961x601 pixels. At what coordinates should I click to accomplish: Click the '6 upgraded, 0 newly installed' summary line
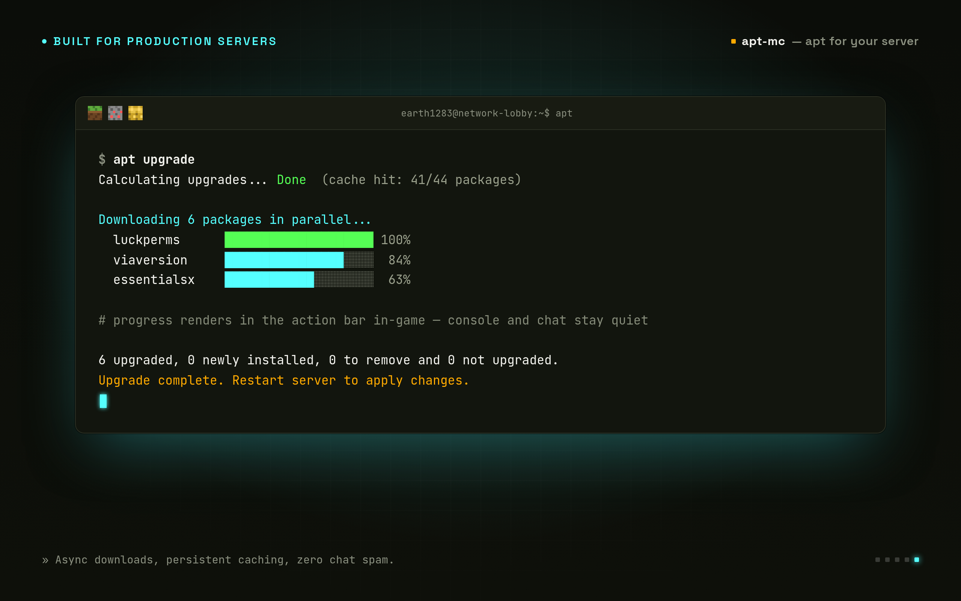[328, 360]
